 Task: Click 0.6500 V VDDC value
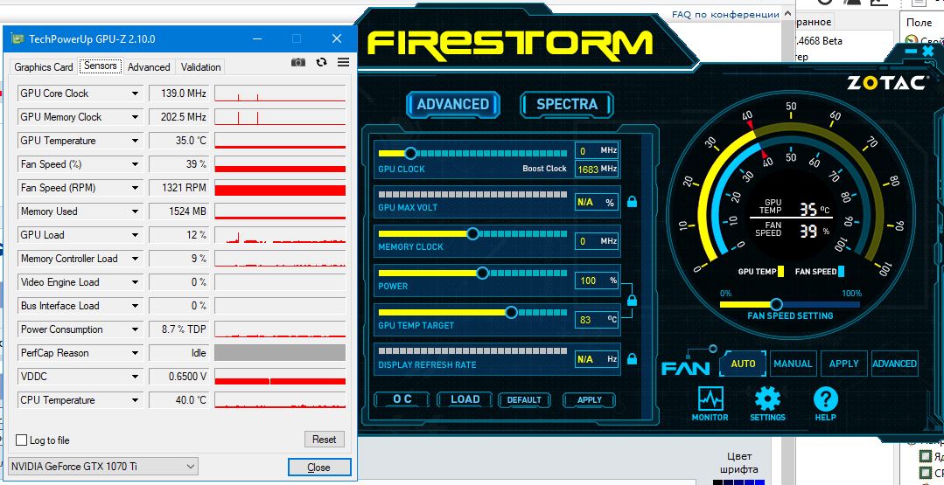[178, 377]
